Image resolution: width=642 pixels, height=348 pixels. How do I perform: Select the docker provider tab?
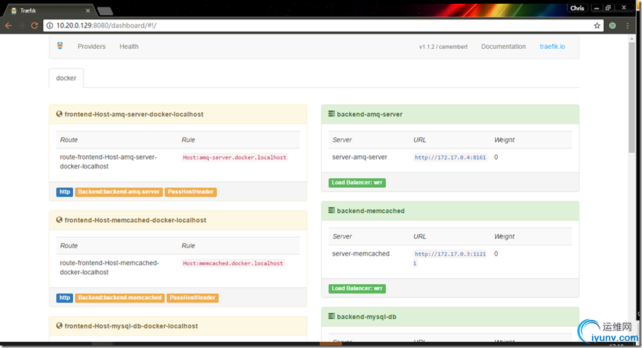click(66, 78)
